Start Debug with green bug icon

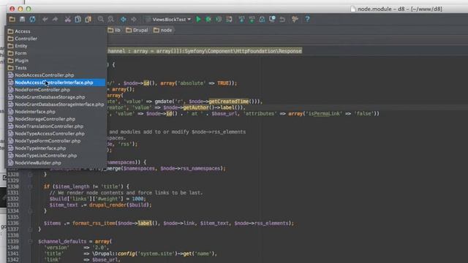[x=208, y=20]
